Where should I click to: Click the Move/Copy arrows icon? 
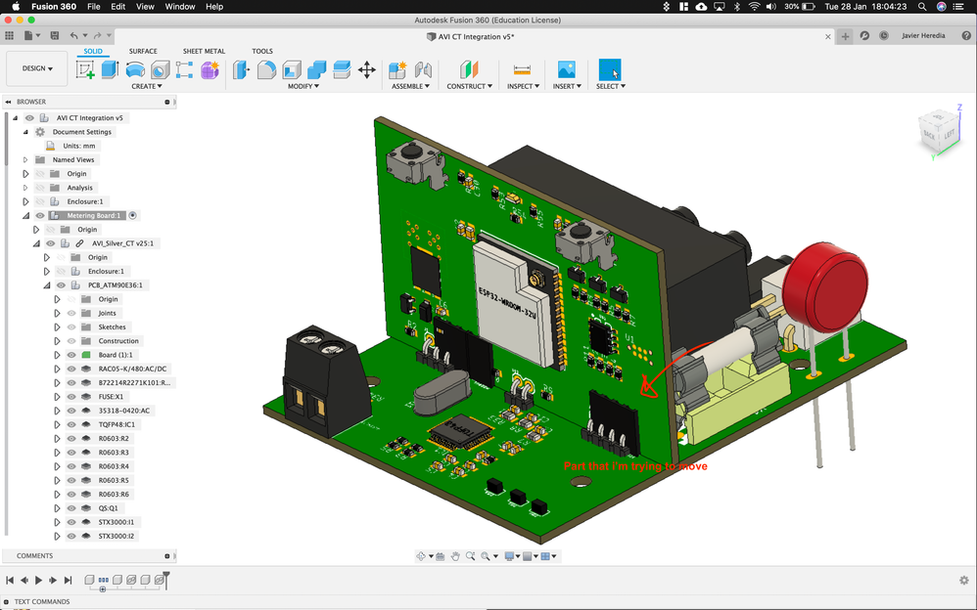pyautogui.click(x=367, y=69)
